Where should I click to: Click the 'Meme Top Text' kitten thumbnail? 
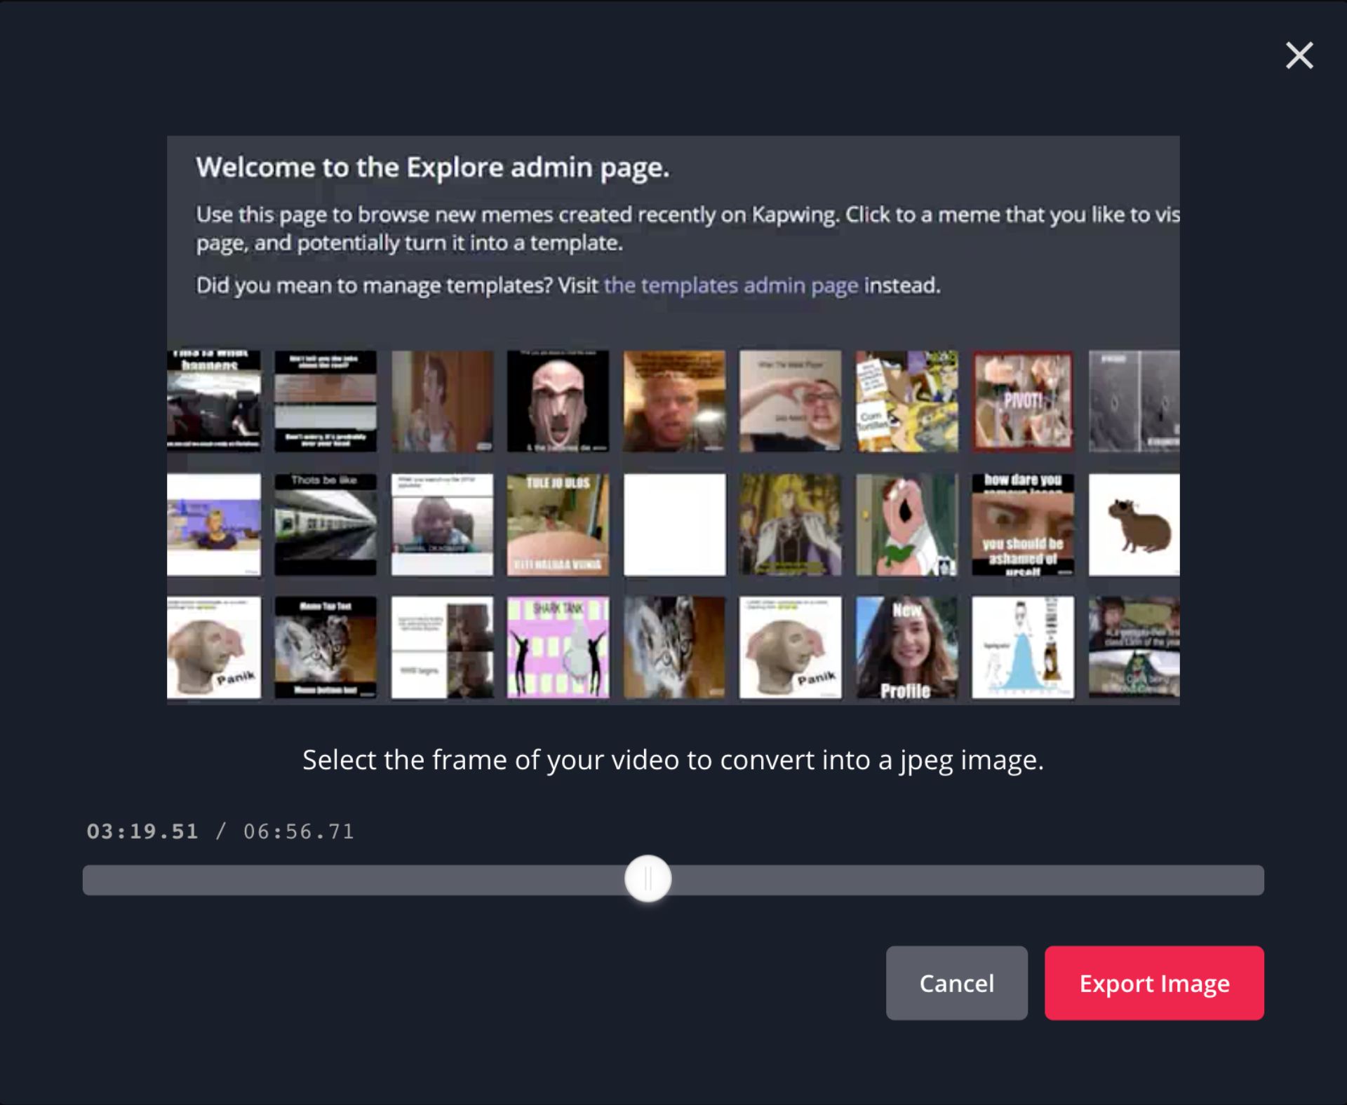tap(325, 647)
